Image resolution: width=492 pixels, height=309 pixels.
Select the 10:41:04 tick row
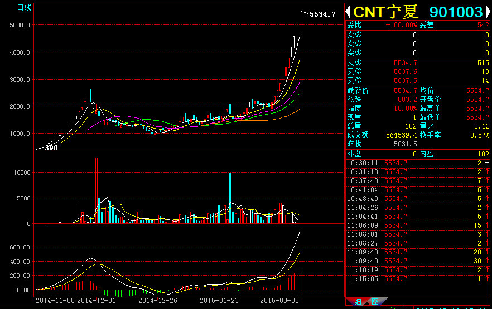point(418,190)
